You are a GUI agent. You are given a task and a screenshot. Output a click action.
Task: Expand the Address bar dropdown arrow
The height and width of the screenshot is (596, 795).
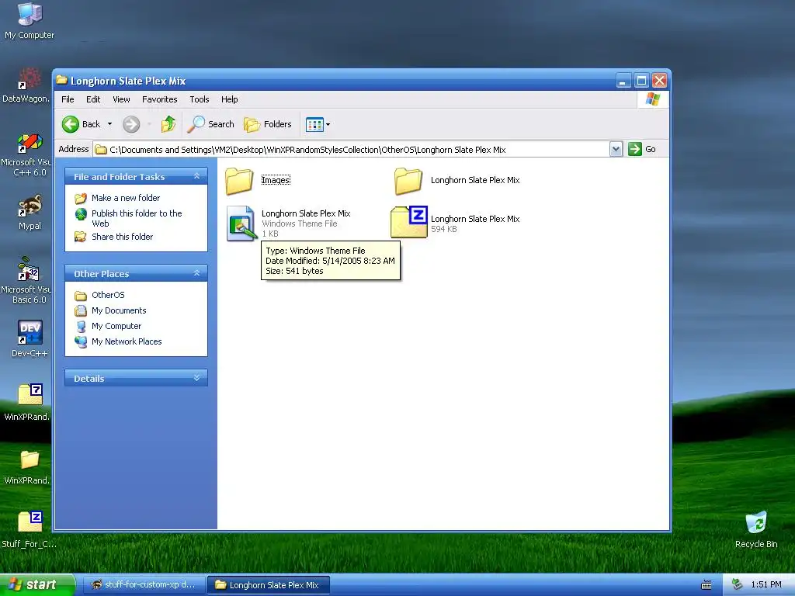[616, 150]
